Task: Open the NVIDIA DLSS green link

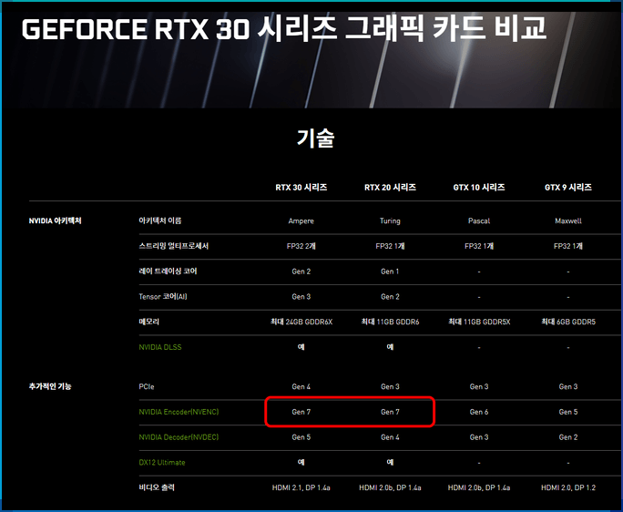Action: [160, 347]
